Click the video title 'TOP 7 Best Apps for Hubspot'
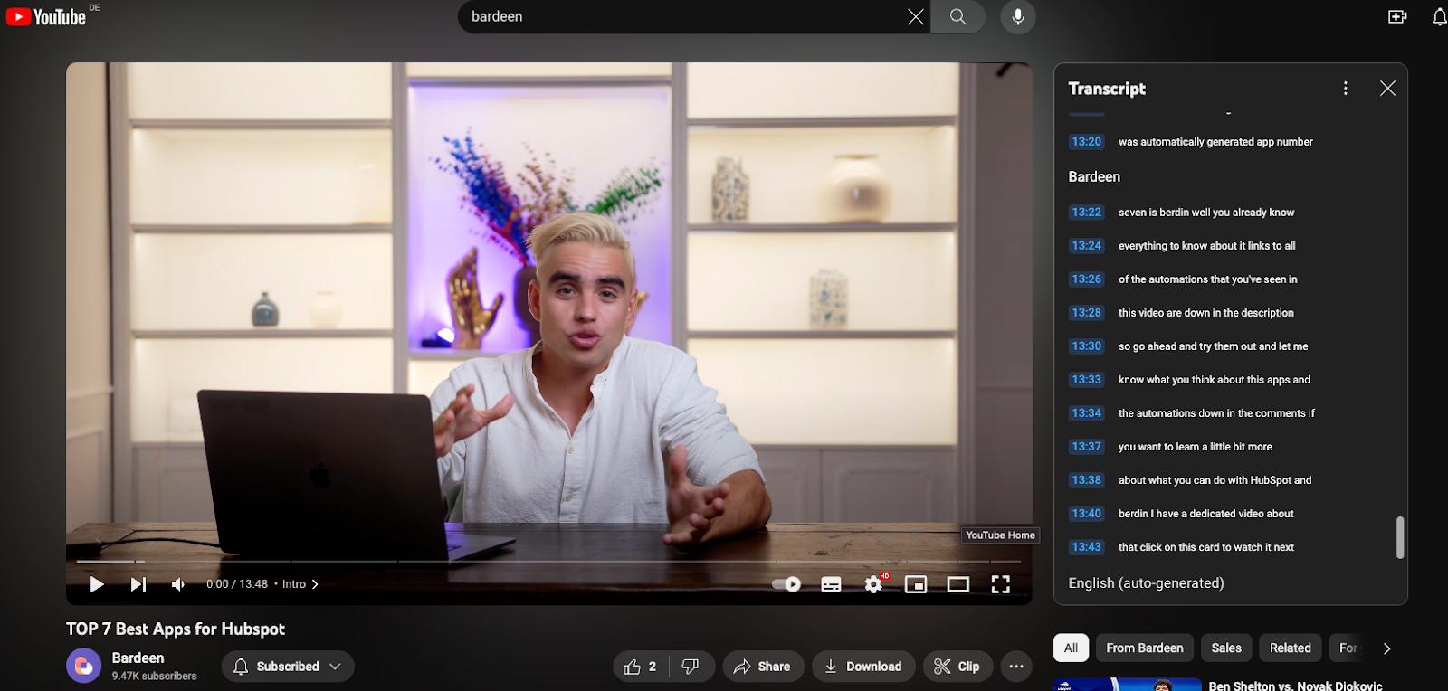Screen dimensions: 1448x691 click(x=176, y=629)
